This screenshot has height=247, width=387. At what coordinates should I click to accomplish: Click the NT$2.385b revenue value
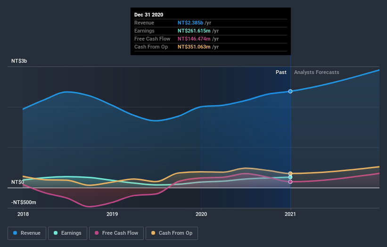tap(190, 23)
